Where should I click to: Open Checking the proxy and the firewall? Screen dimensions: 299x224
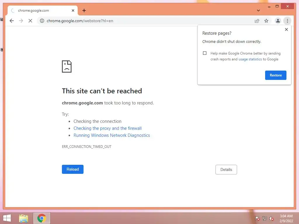pos(107,128)
